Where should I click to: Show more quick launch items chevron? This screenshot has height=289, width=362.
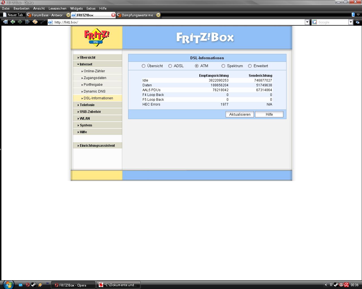(47, 283)
